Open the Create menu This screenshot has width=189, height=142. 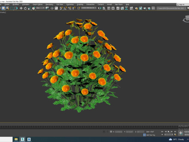pos(7,4)
